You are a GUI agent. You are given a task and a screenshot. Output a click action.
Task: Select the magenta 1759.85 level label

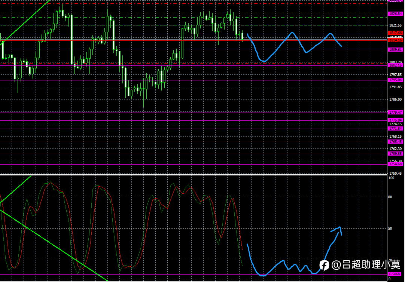(x=395, y=153)
